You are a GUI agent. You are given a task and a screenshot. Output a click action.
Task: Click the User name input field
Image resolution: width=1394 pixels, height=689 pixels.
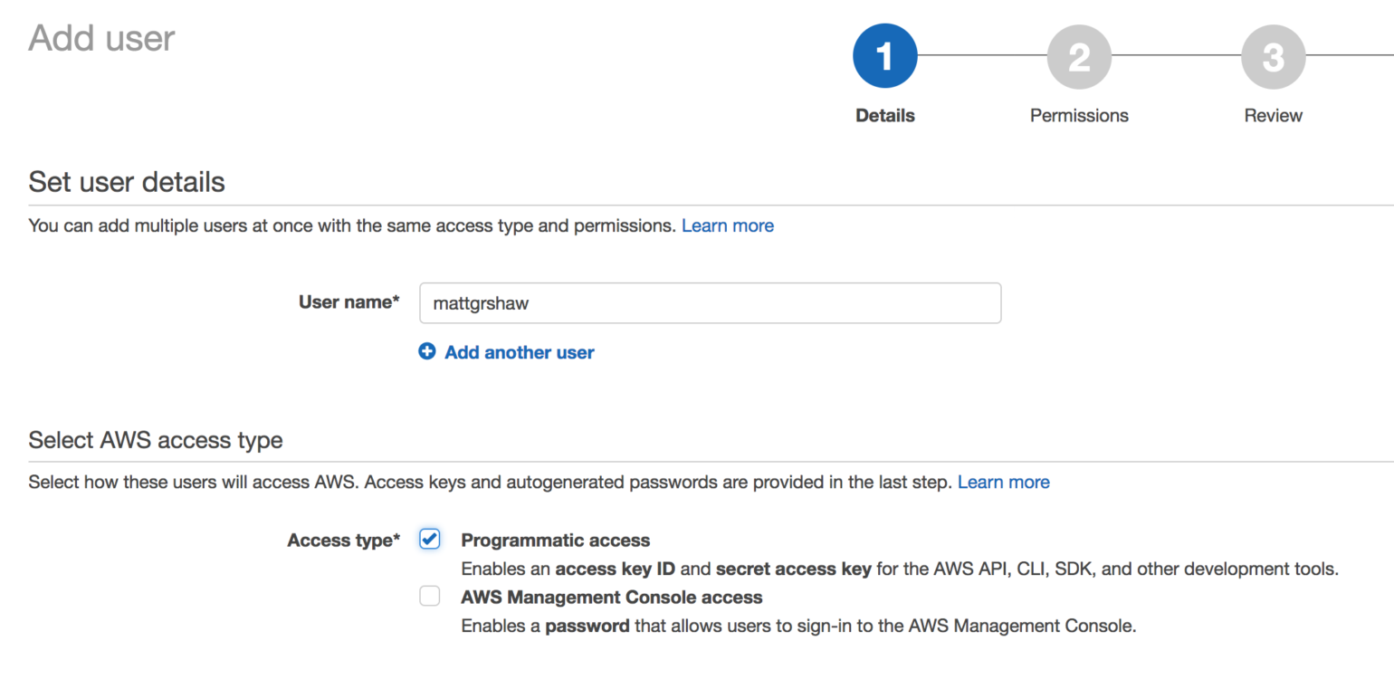(711, 303)
